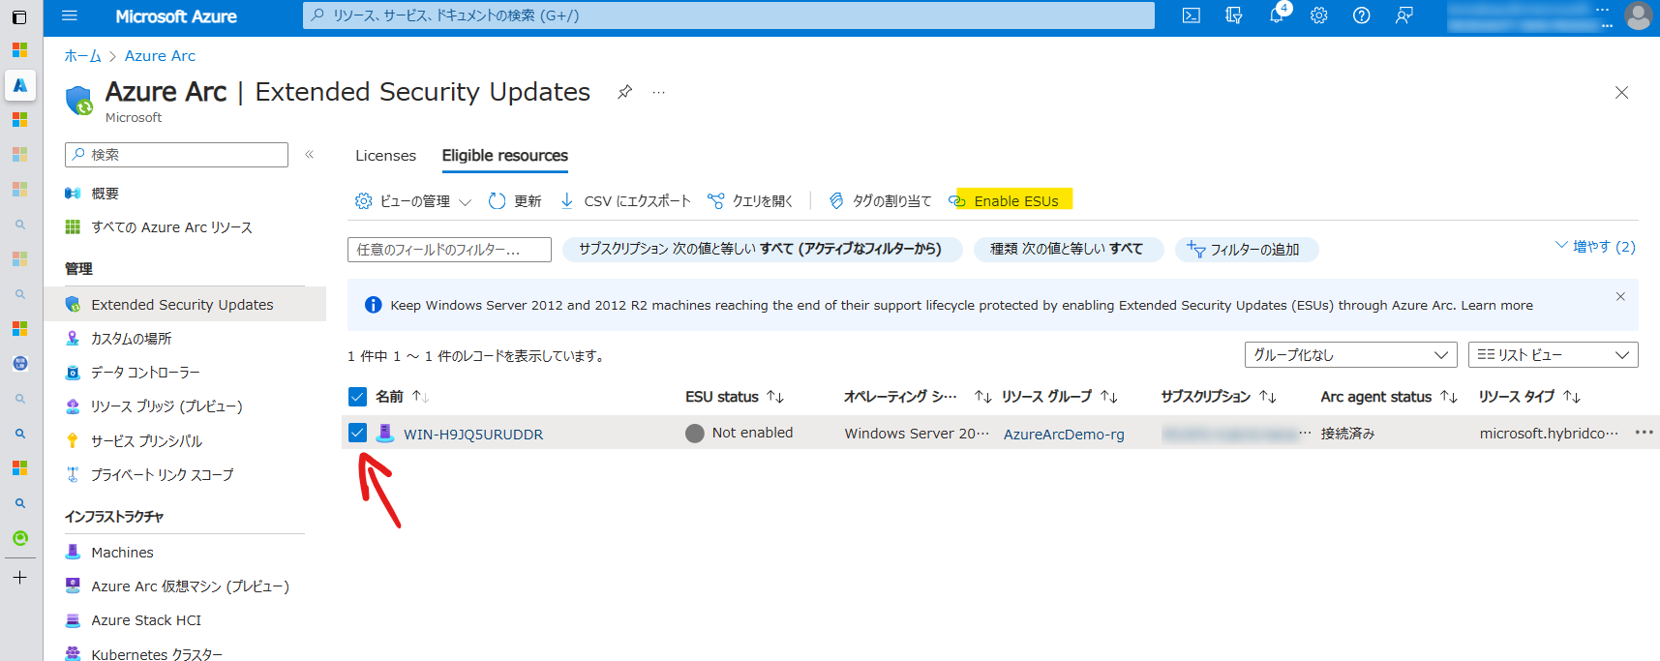Toggle the select-all checkbox in the header
Viewport: 1660px width, 661px height.
click(357, 397)
